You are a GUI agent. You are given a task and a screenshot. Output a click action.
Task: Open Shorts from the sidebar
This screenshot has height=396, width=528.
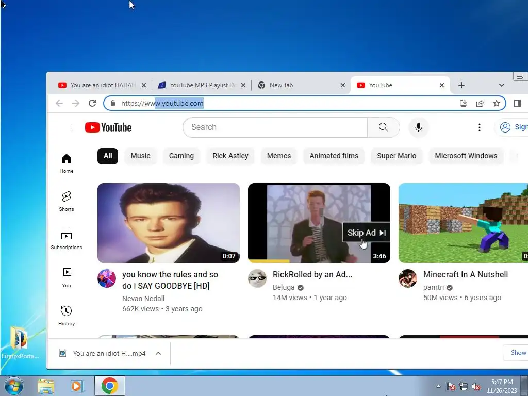point(67,202)
